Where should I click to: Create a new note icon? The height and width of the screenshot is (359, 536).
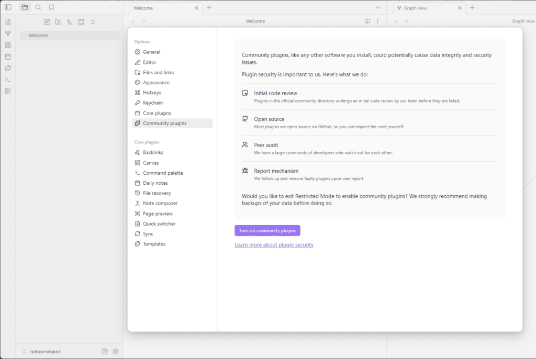47,22
